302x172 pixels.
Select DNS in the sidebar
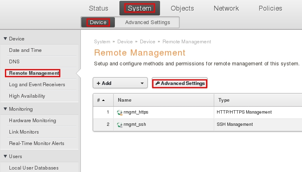[14, 62]
